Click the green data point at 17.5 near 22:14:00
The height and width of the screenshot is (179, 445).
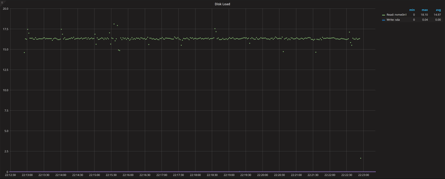(x=61, y=29)
